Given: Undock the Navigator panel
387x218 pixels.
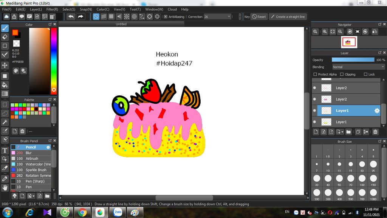Looking at the screenshot, I should pos(379,24).
